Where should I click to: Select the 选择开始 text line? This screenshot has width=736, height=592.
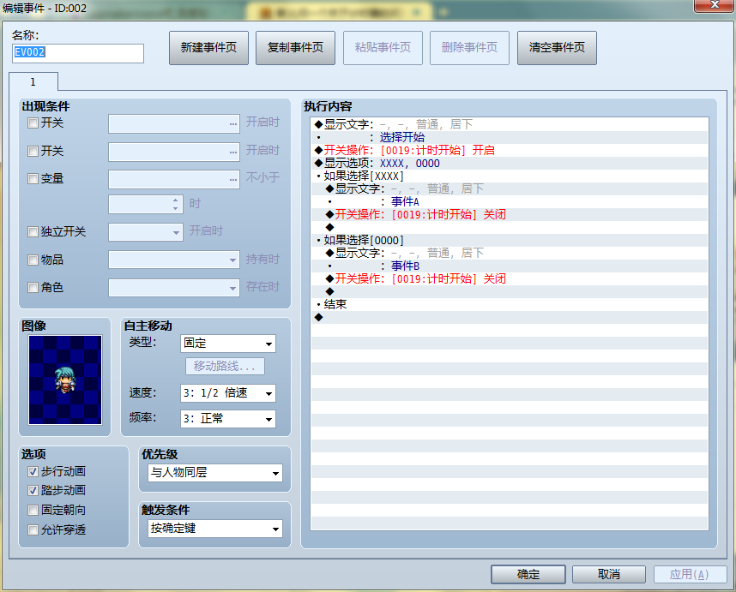click(x=510, y=137)
